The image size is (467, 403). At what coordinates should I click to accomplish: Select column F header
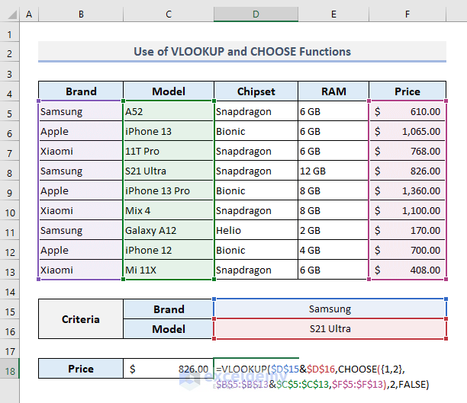click(407, 14)
